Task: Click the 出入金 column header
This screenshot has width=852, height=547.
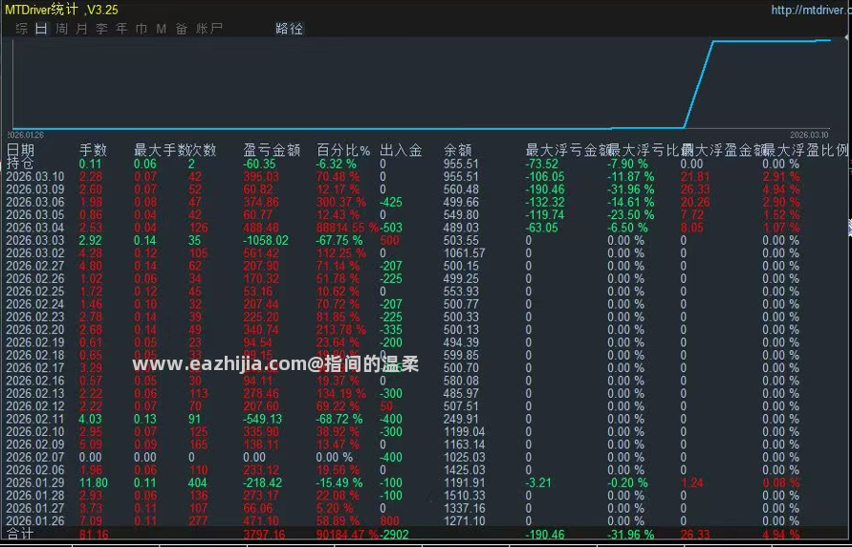Action: click(401, 150)
